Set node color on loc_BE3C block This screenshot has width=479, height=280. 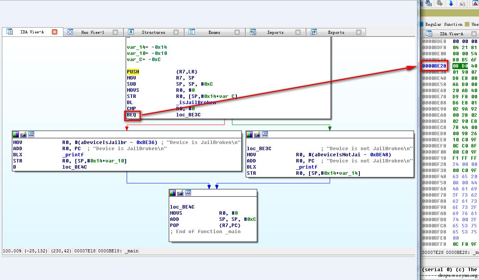point(249,134)
